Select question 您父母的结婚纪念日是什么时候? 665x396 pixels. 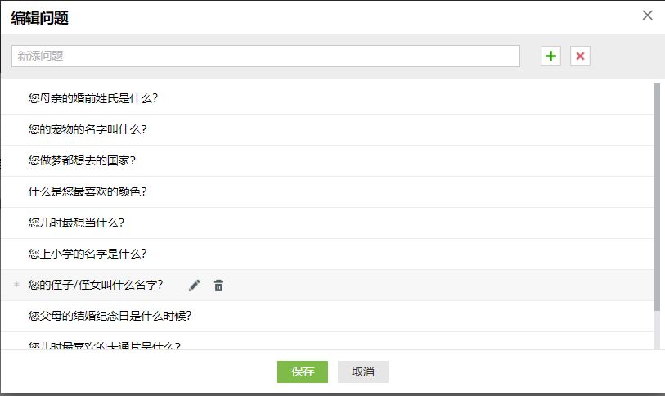[109, 316]
